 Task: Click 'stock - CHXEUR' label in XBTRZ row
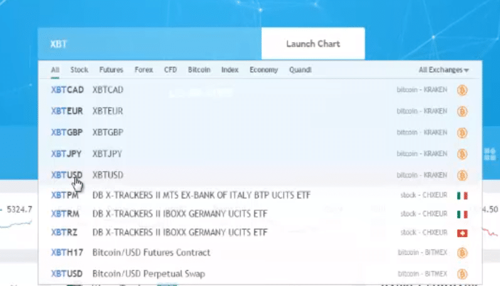tap(424, 233)
